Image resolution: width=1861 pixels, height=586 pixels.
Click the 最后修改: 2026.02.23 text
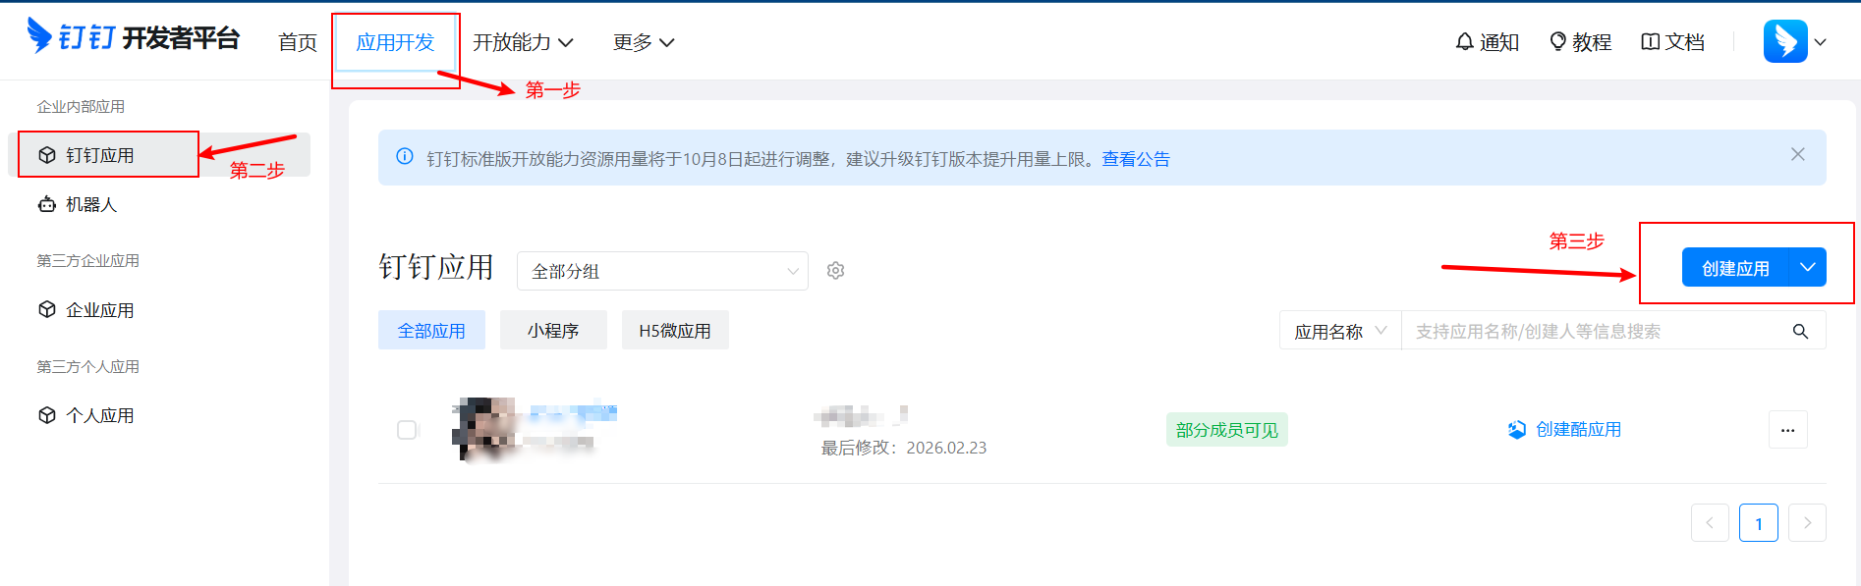[x=904, y=448]
